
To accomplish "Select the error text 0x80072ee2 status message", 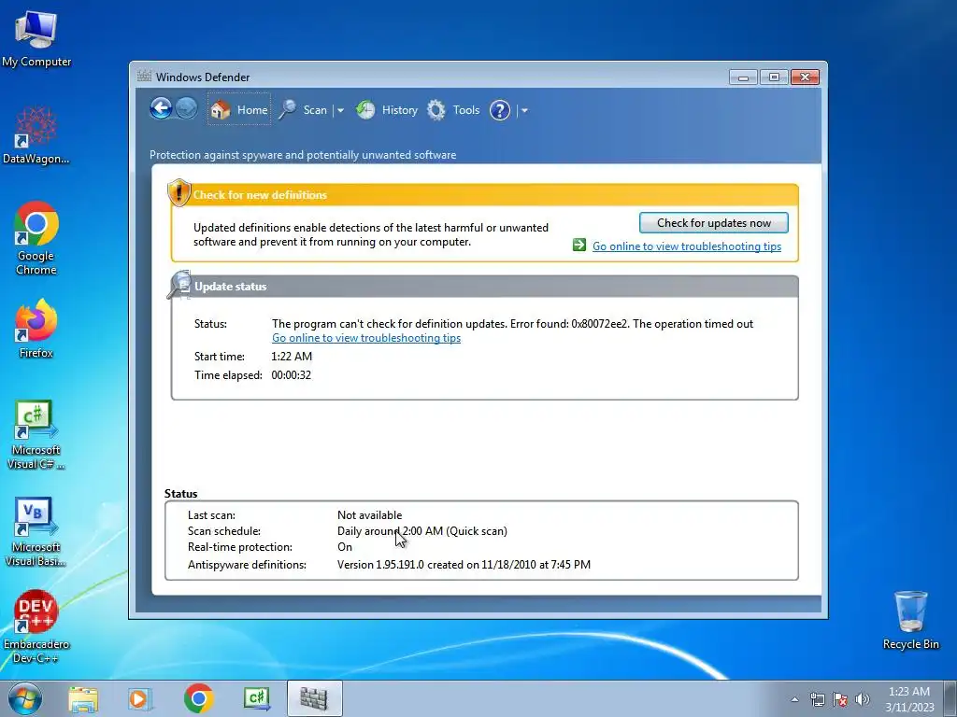I will 513,324.
